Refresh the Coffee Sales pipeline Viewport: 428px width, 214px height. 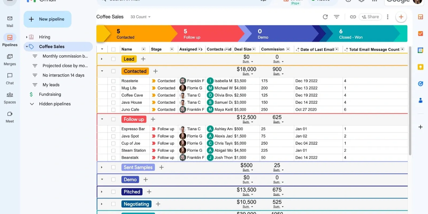[x=325, y=17]
